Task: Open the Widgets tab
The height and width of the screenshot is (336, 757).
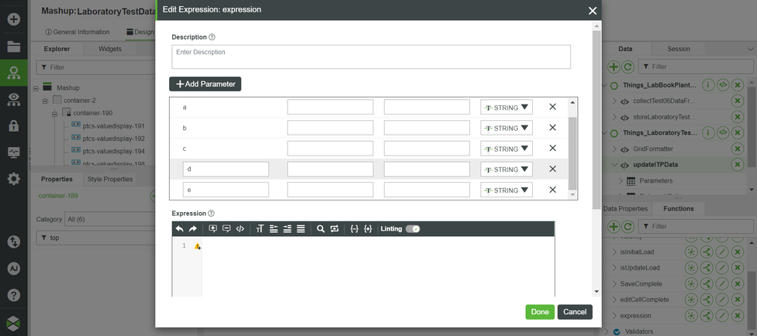Action: pos(110,49)
